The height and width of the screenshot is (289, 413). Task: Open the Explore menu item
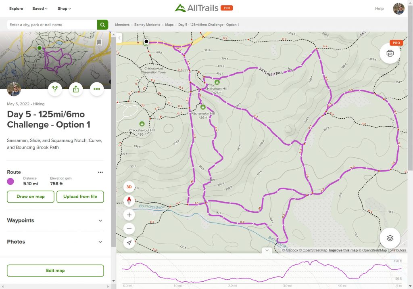tap(16, 8)
